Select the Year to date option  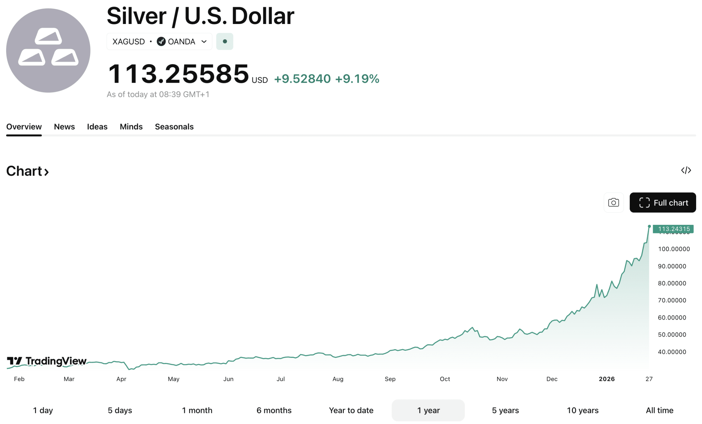351,410
